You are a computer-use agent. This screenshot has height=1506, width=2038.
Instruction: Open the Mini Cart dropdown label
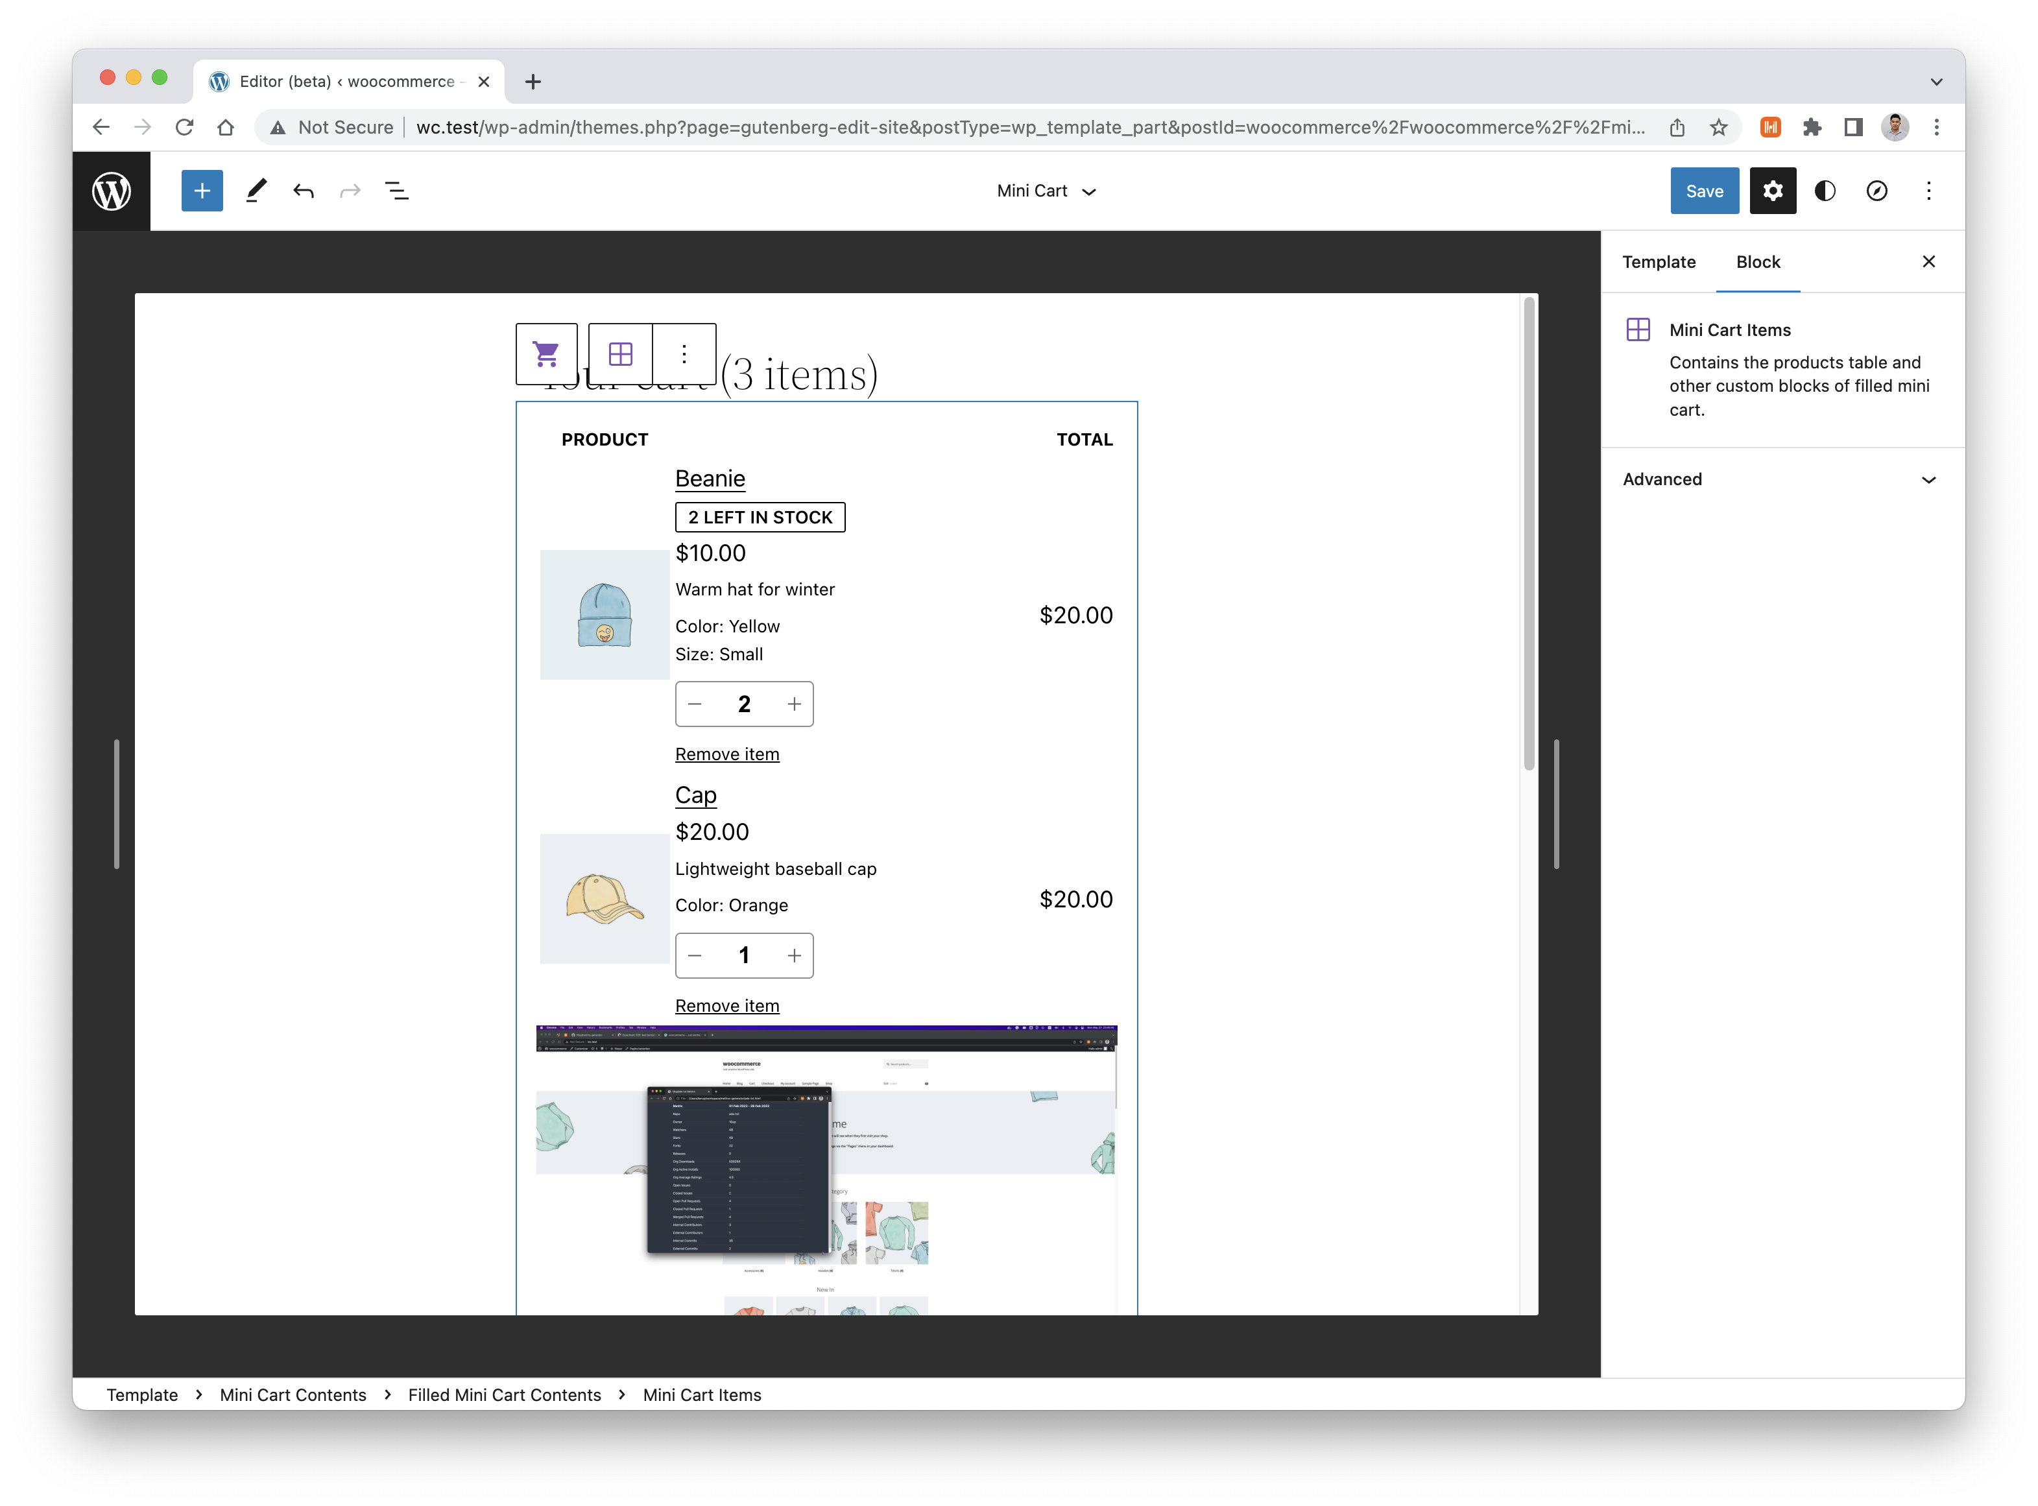coord(1046,190)
